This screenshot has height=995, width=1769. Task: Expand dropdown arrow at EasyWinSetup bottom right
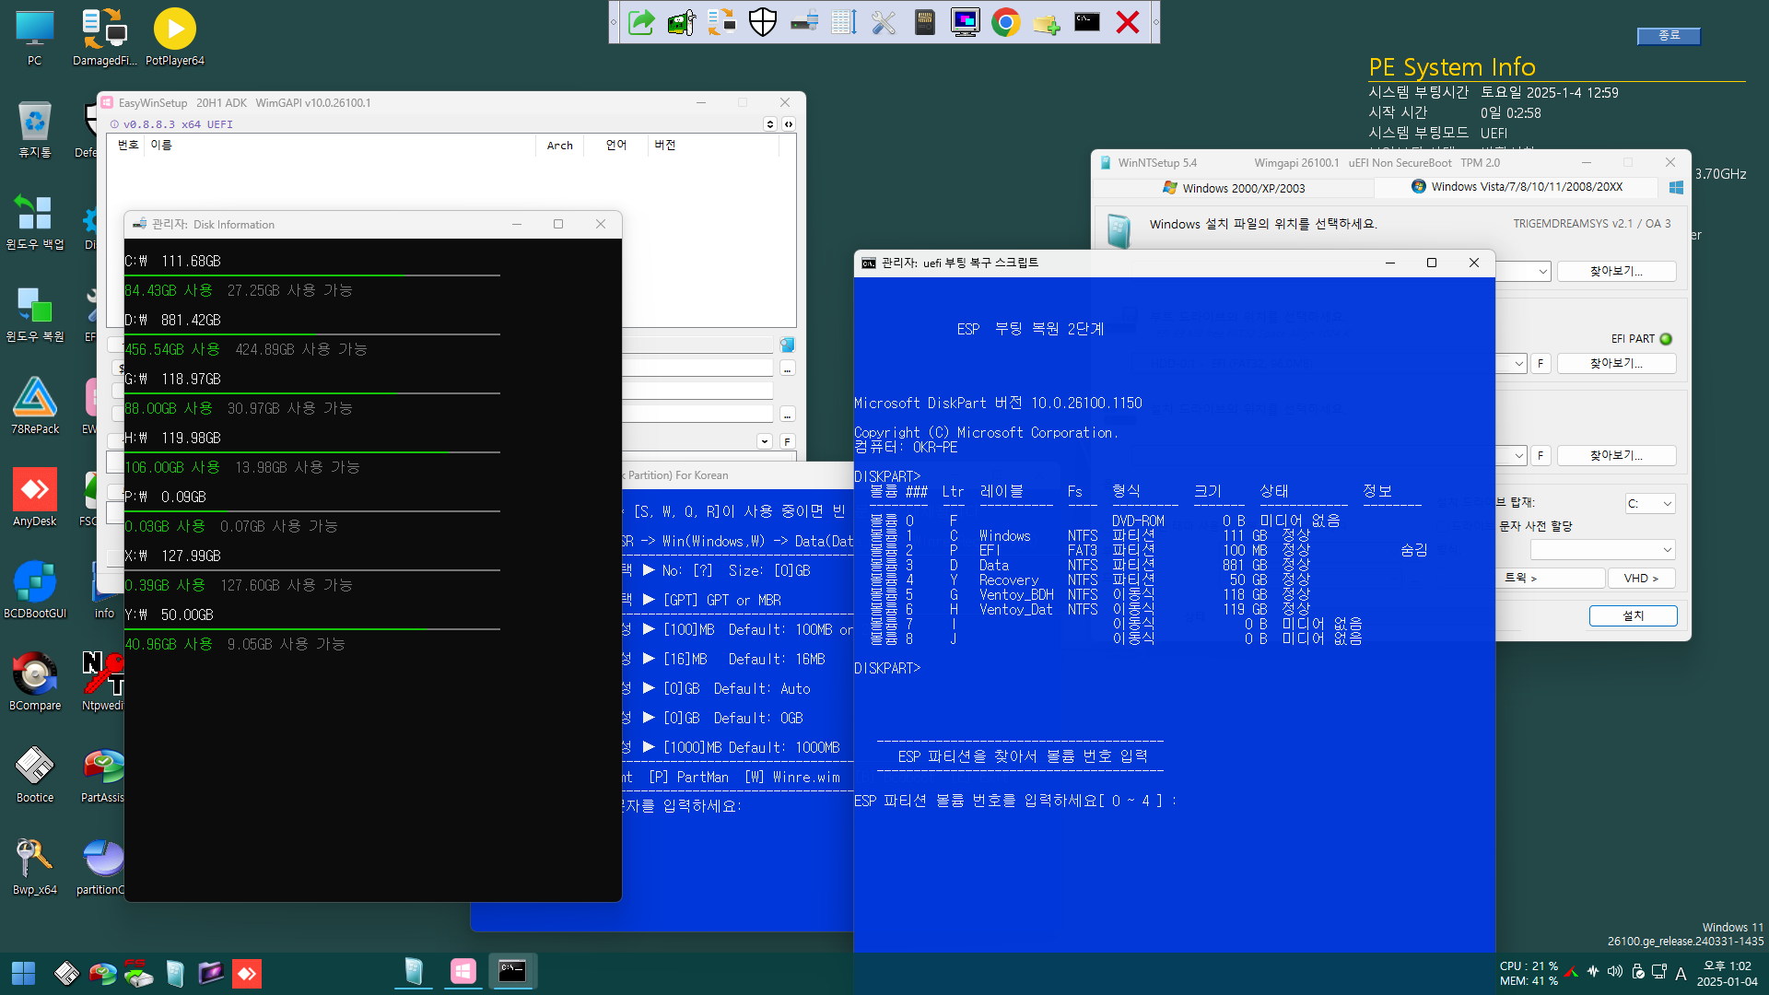[x=765, y=441]
